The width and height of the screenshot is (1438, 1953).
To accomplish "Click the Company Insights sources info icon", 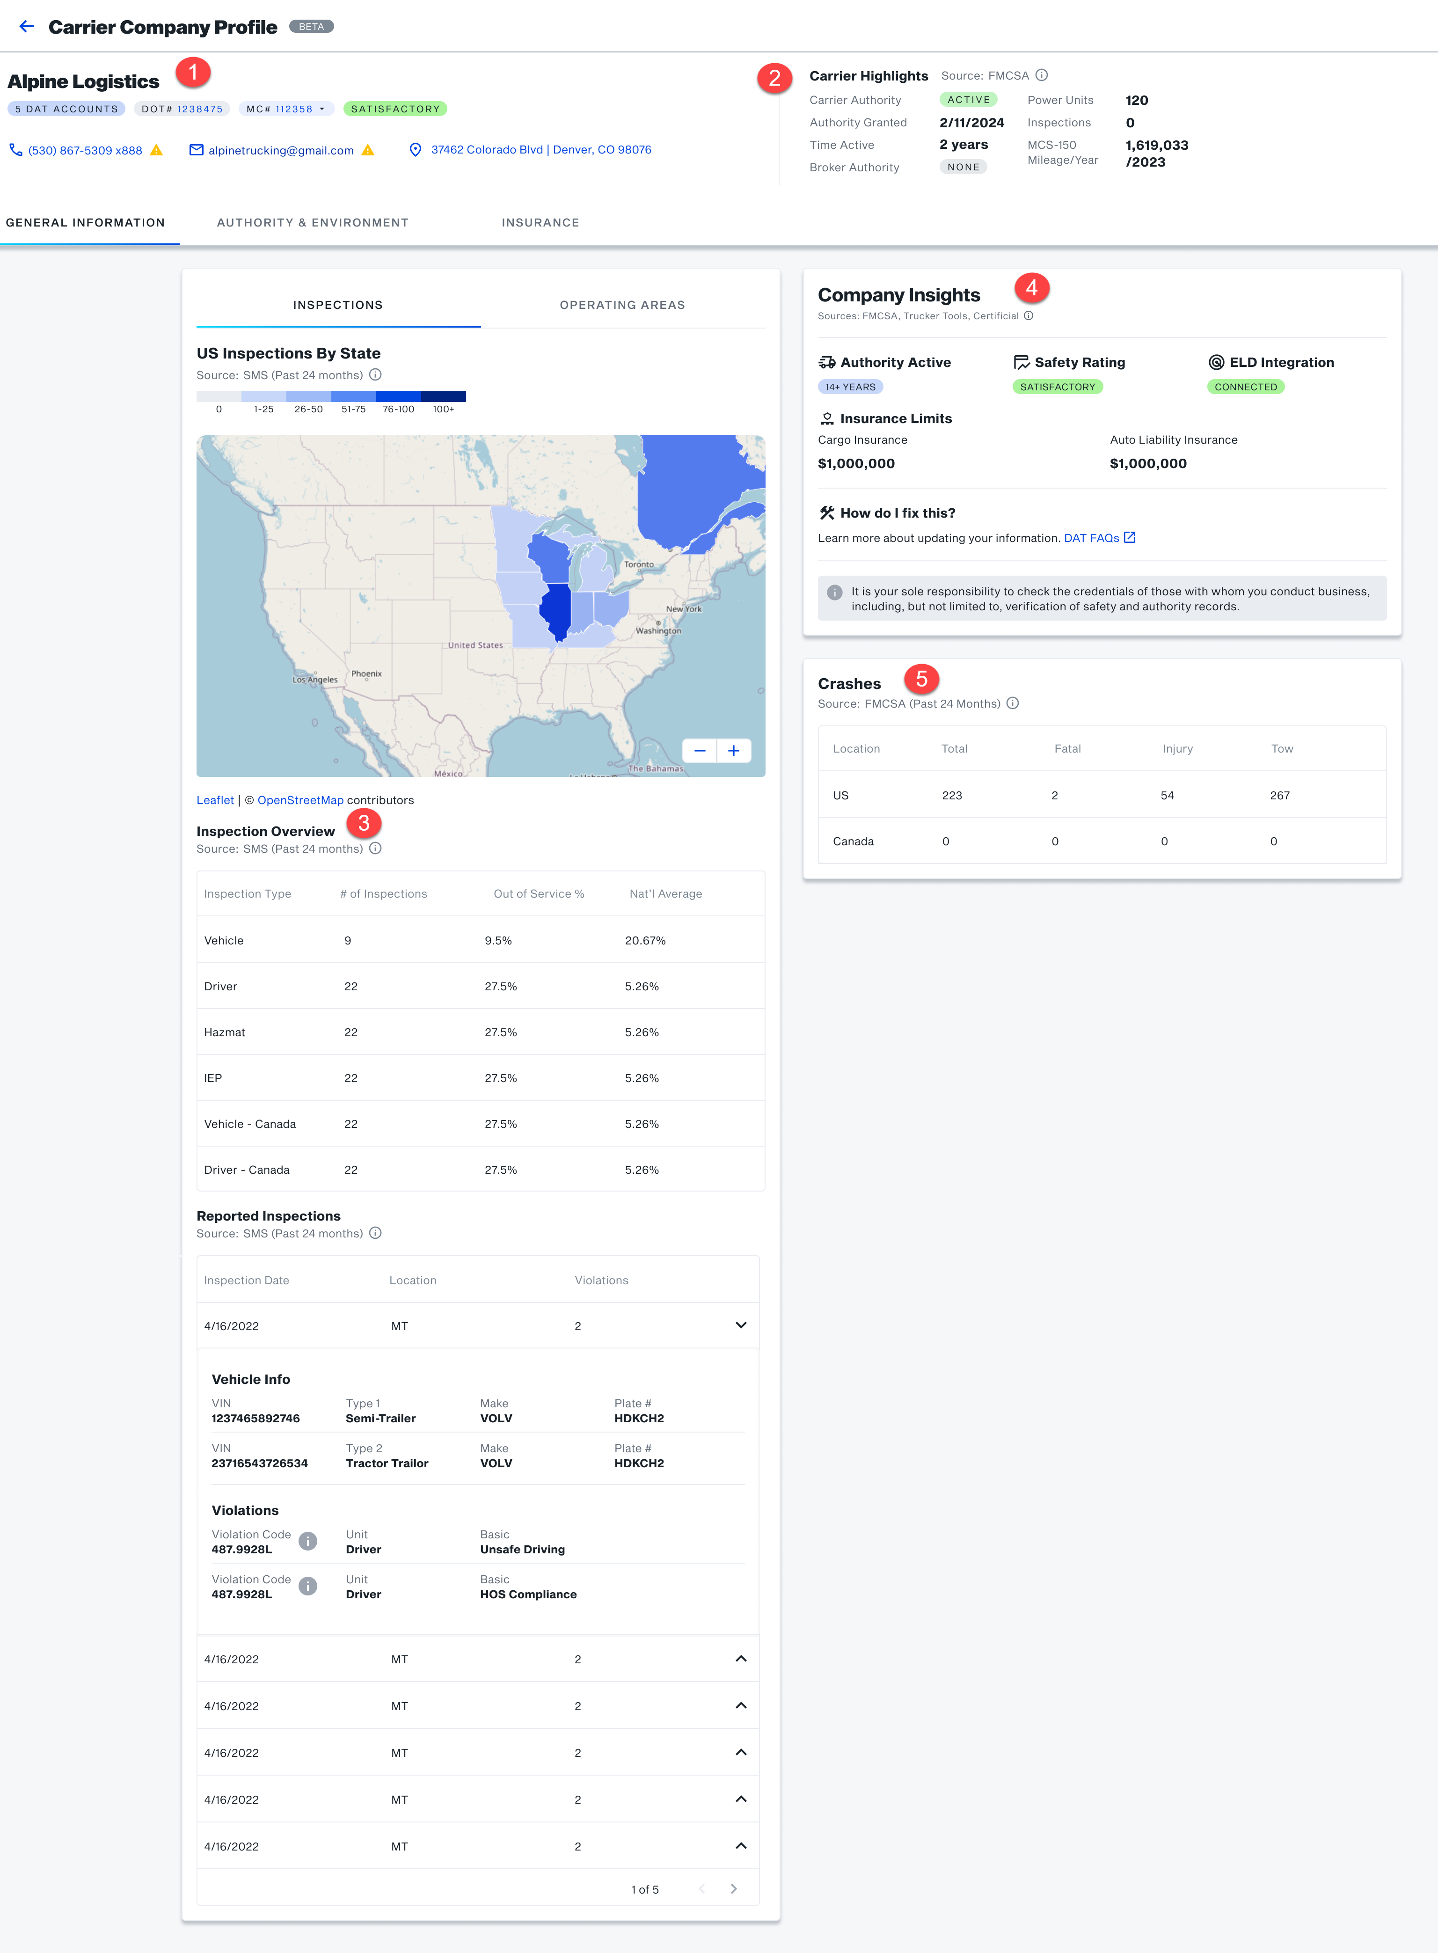I will (1029, 316).
